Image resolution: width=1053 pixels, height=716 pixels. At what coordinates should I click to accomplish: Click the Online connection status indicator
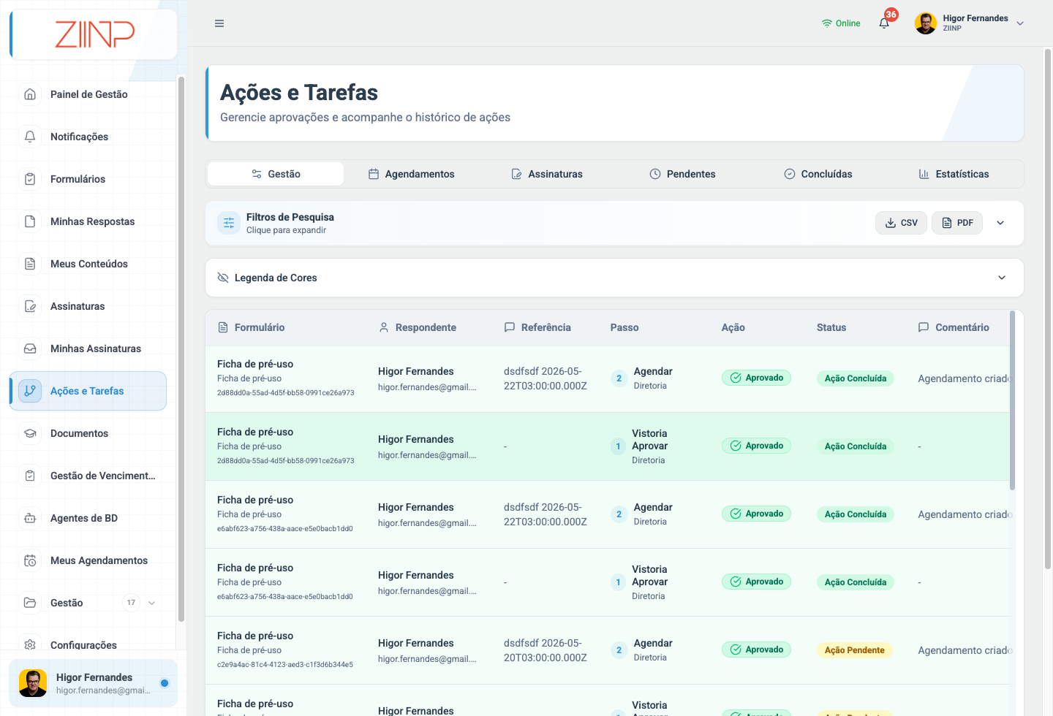pyautogui.click(x=841, y=23)
